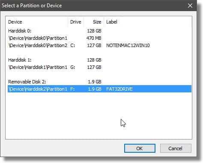This screenshot has height=163, width=203.
Task: Click empty area of the device list
Action: pyautogui.click(x=99, y=116)
